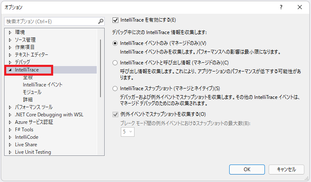Select the テキスト エディター category label

point(32,55)
